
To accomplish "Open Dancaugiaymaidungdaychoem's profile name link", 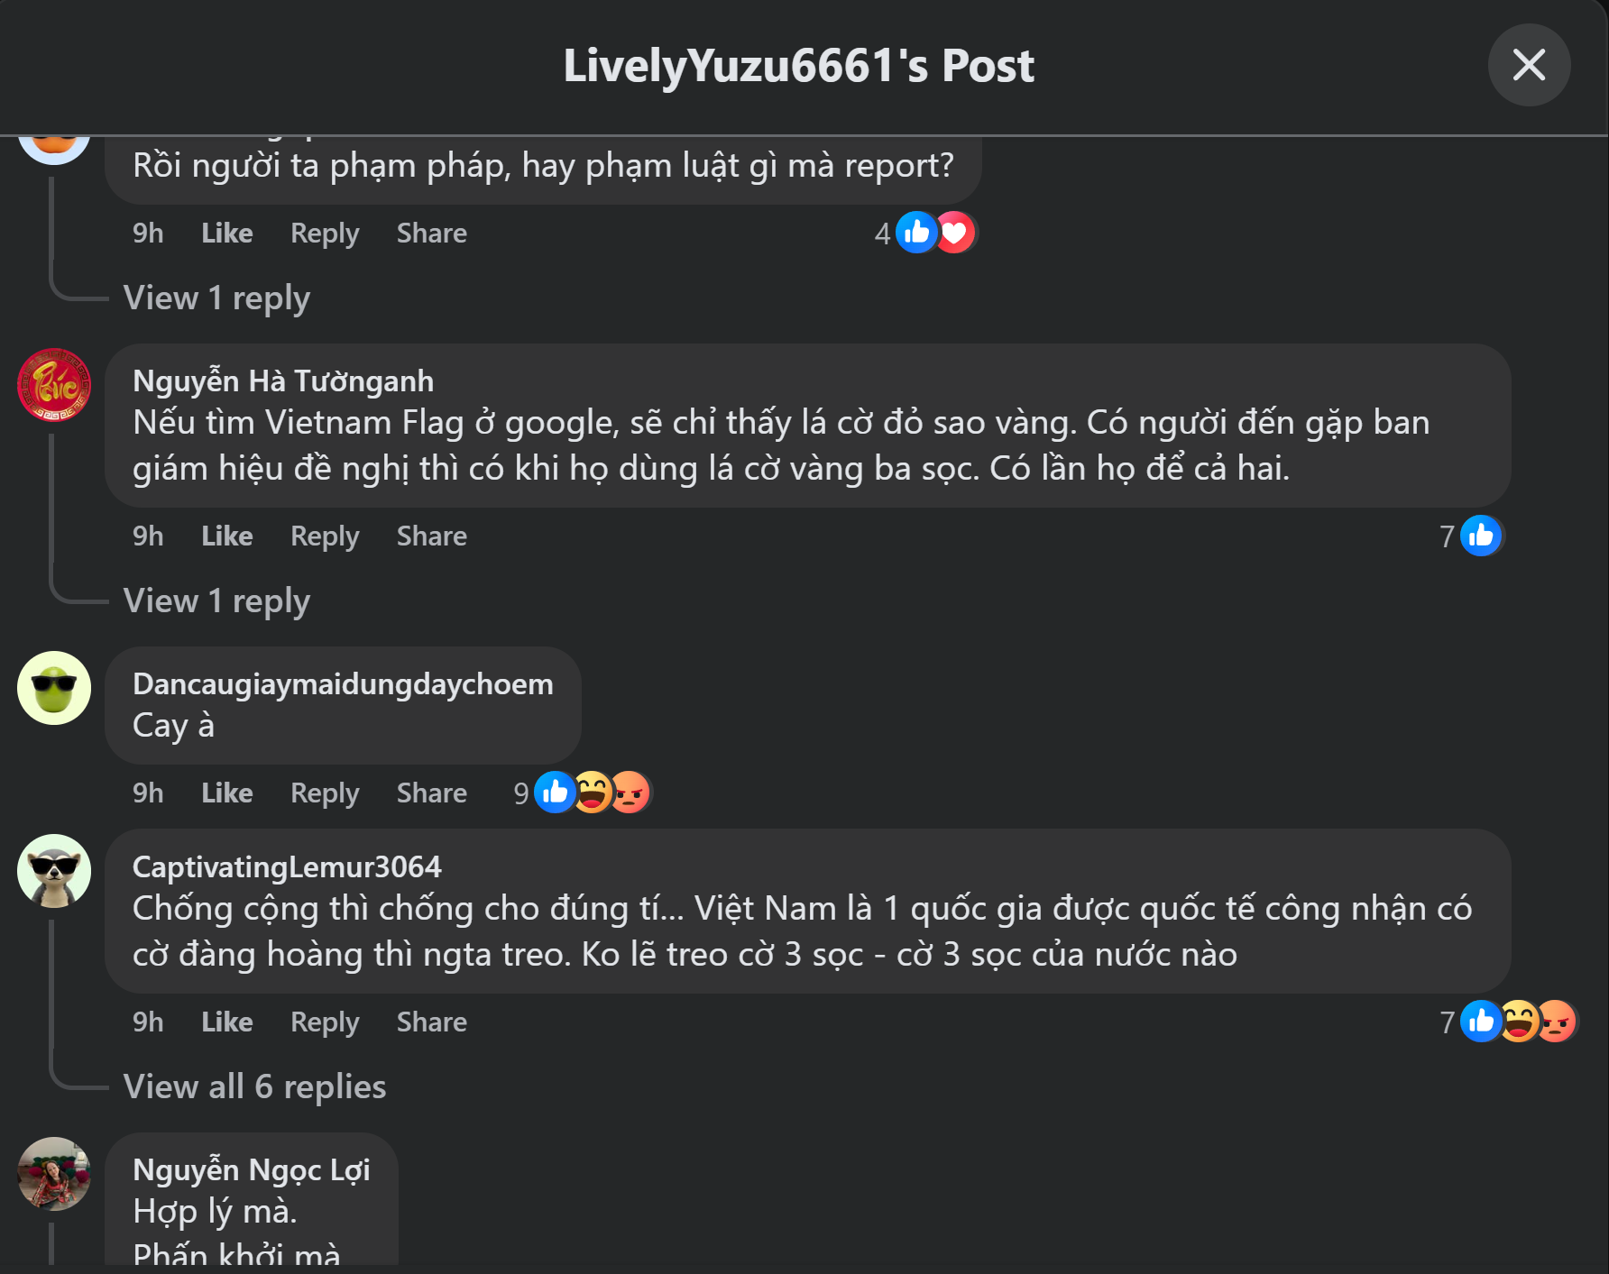I will pyautogui.click(x=343, y=683).
